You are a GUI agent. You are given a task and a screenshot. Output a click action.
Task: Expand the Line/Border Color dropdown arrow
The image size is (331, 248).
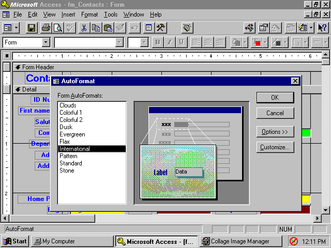point(285,42)
